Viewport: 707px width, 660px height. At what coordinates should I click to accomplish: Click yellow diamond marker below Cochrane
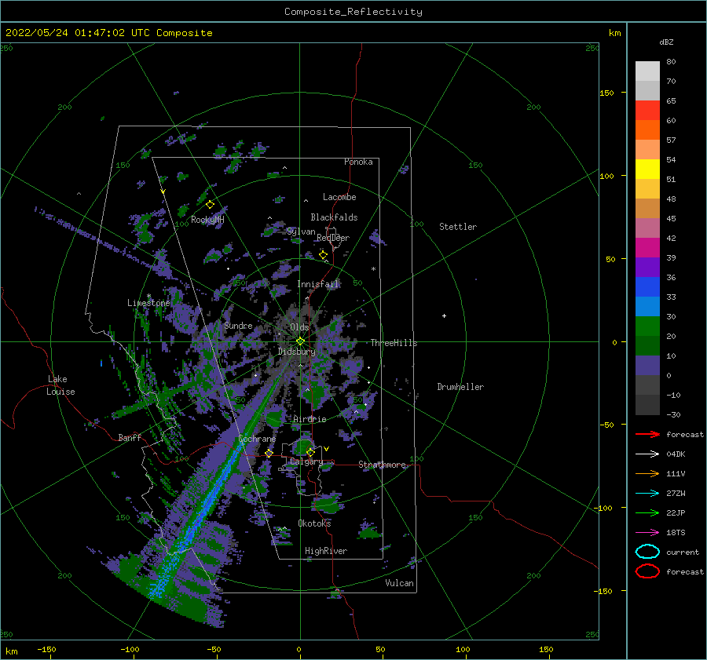(x=269, y=454)
